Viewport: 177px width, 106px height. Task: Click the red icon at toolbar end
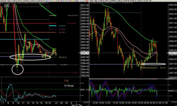pyautogui.click(x=87, y=1)
